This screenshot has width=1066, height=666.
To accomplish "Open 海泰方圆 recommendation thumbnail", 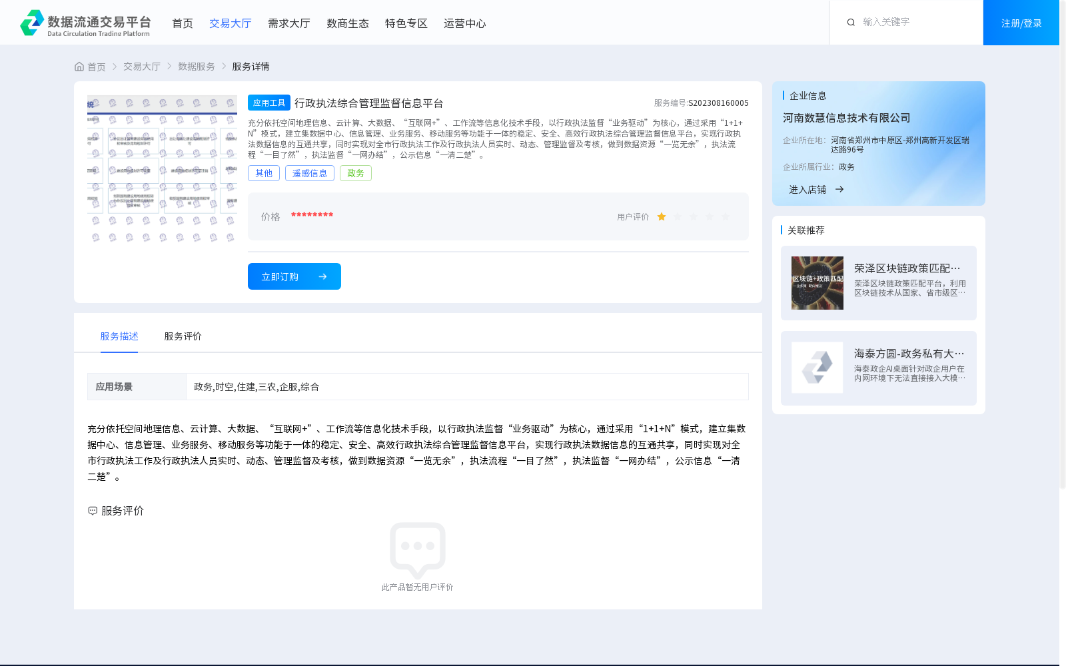I will (x=817, y=368).
